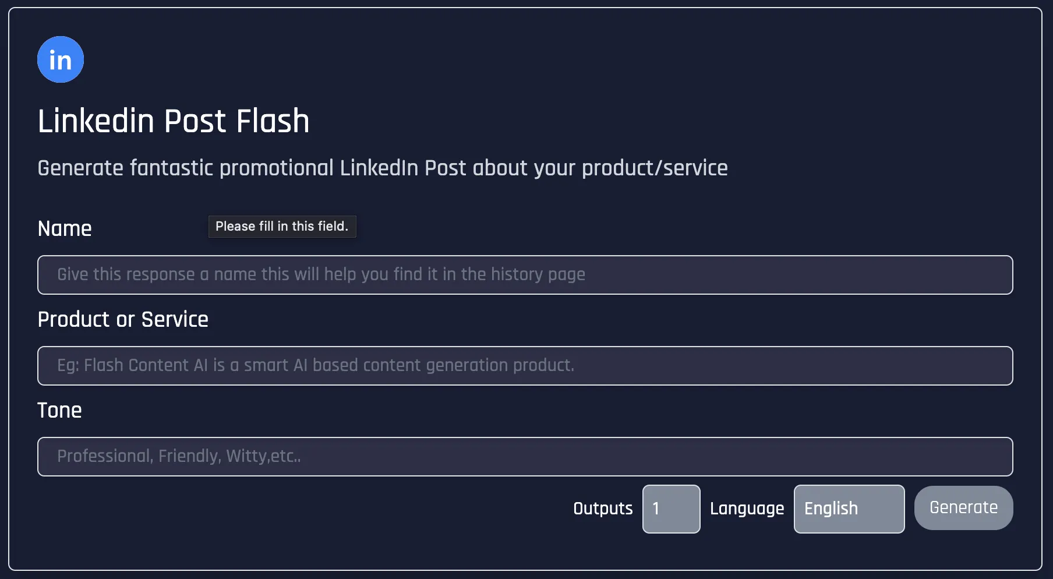The image size is (1053, 579).
Task: Click the Tone label
Action: [x=59, y=410]
